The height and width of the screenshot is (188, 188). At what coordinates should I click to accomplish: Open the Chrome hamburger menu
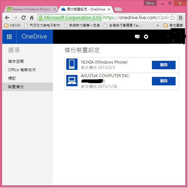pos(180,18)
